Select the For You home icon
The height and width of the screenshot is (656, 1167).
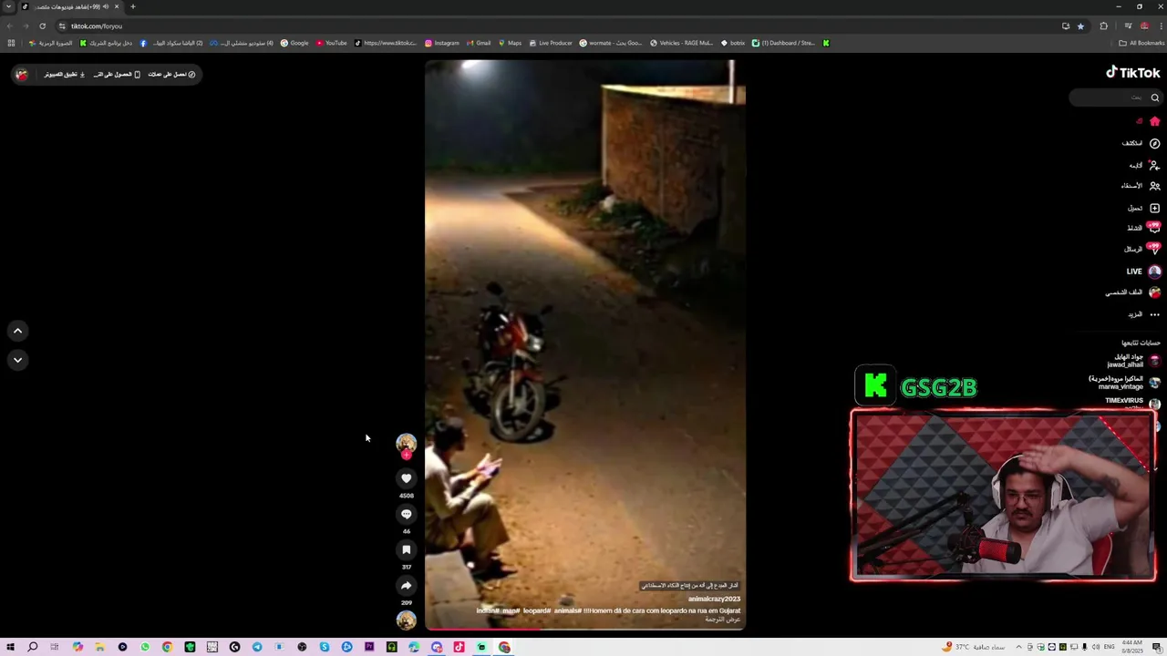coord(1154,121)
